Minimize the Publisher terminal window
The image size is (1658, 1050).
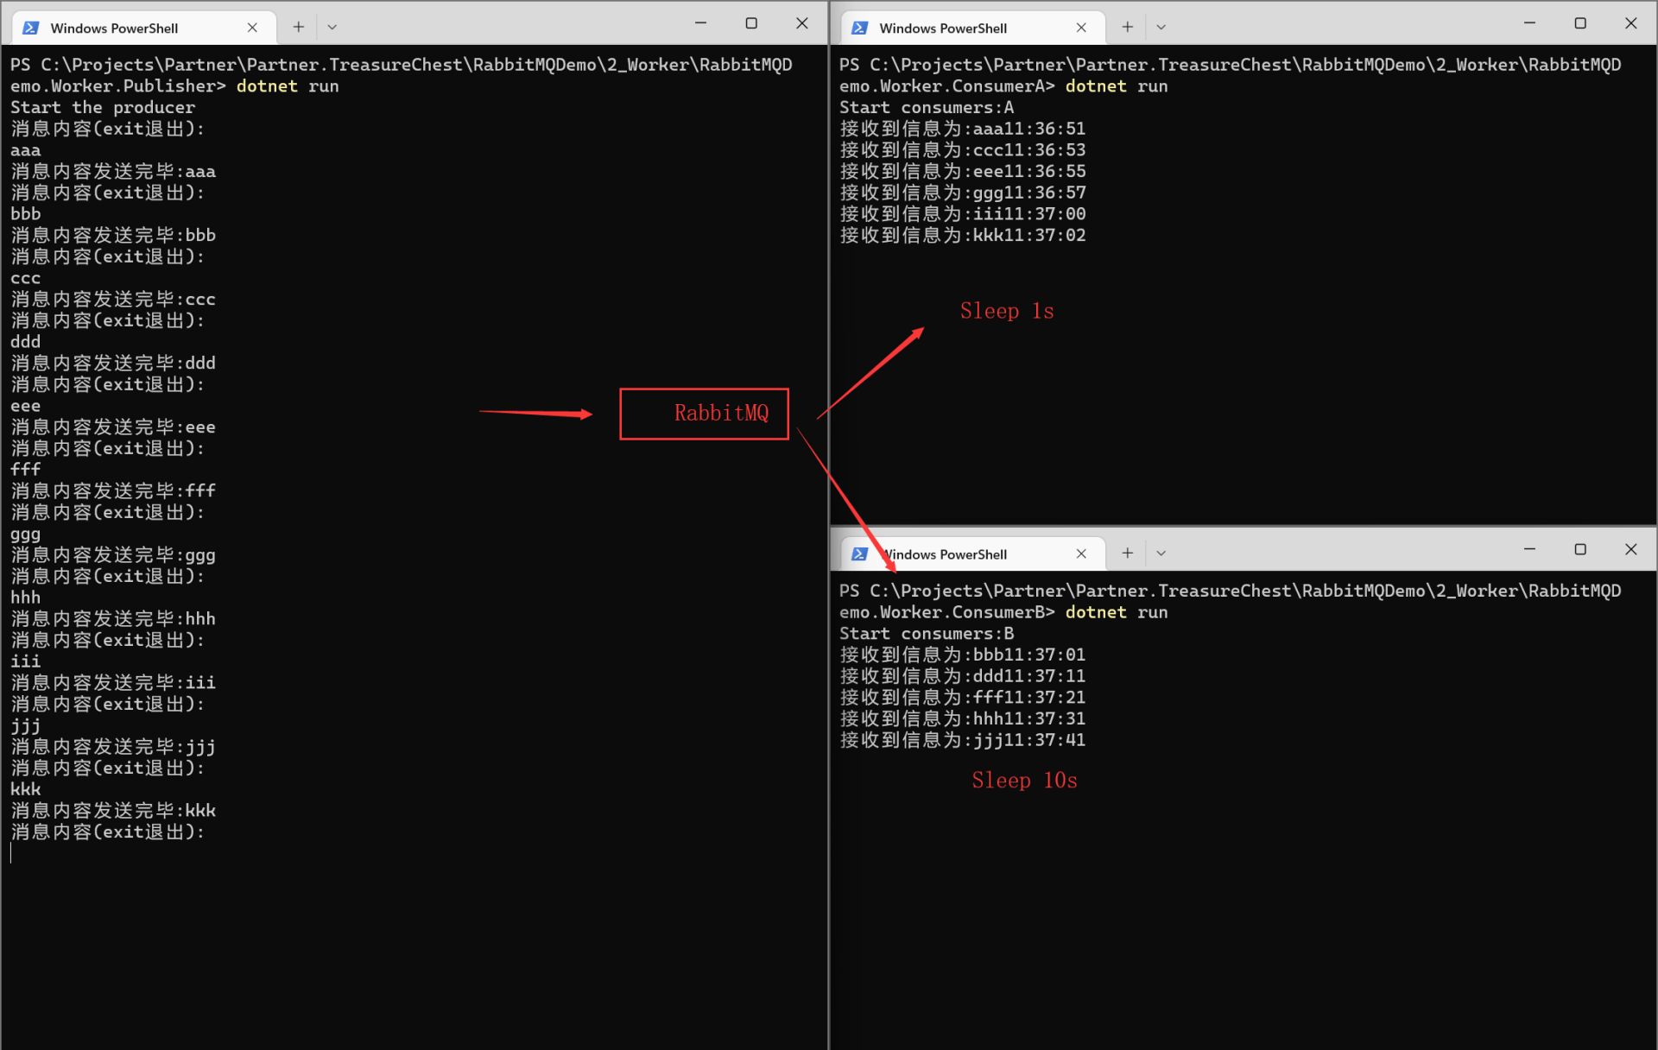[701, 23]
